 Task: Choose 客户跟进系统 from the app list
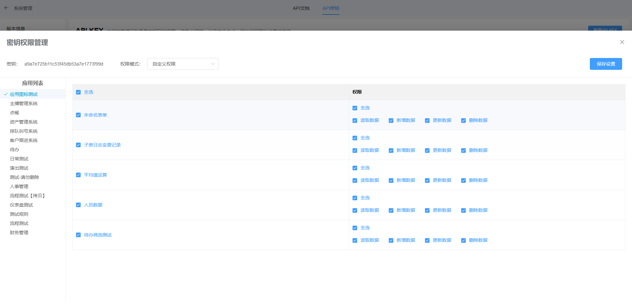point(24,140)
